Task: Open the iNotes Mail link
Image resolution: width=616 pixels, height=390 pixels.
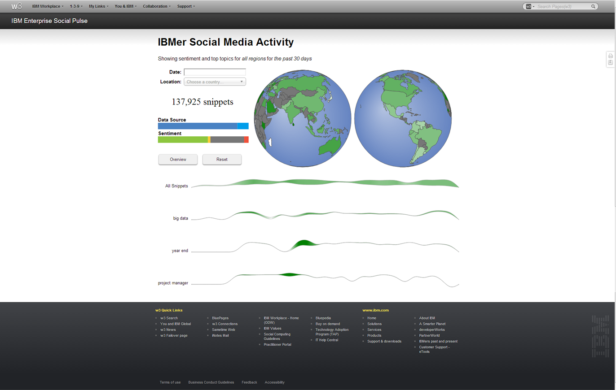Action: (x=220, y=335)
